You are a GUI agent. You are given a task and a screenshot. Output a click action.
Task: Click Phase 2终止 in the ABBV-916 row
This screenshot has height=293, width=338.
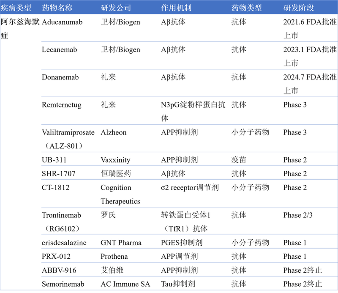click(303, 270)
